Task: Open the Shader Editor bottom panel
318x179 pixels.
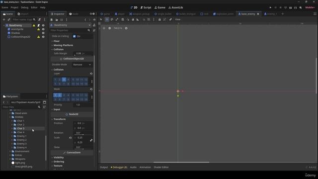Action: pos(161,168)
